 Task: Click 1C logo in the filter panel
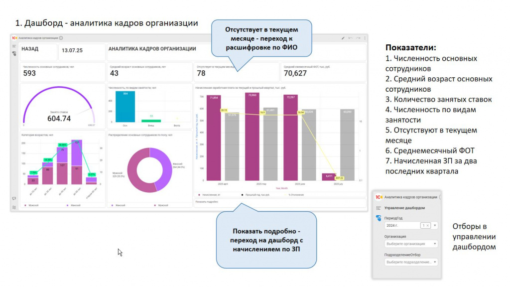click(x=379, y=197)
